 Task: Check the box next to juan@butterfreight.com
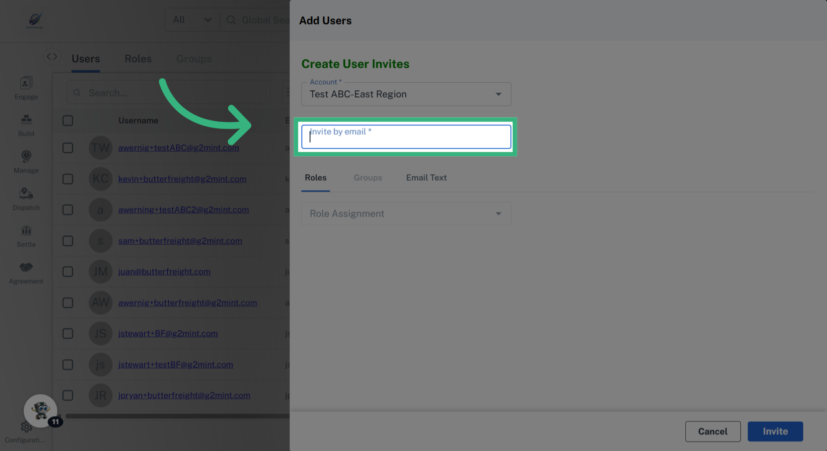pyautogui.click(x=68, y=272)
